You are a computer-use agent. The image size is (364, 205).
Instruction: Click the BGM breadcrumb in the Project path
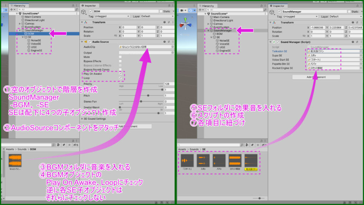[x=33, y=149]
